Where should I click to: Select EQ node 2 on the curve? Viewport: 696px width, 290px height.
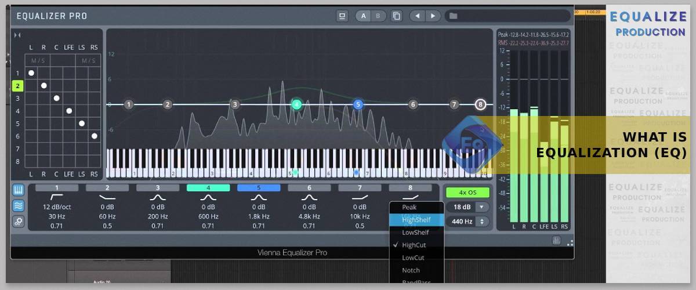click(168, 104)
